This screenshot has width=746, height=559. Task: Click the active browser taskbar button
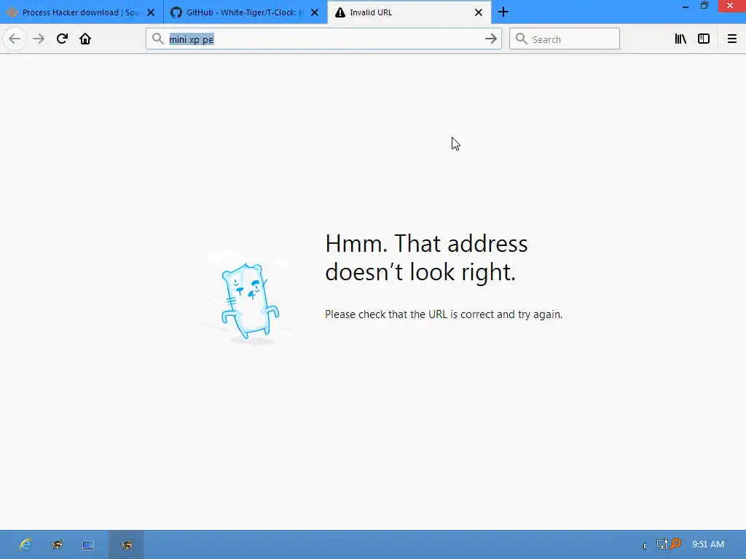click(x=126, y=544)
